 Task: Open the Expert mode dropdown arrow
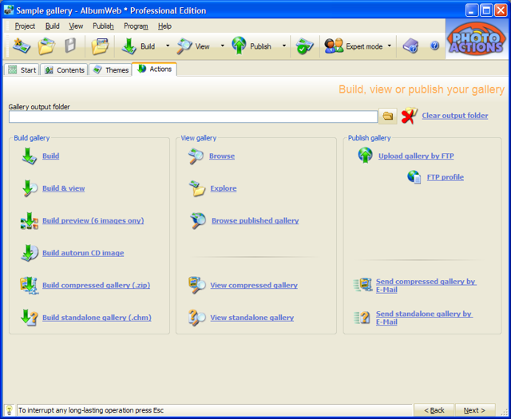[x=390, y=45]
